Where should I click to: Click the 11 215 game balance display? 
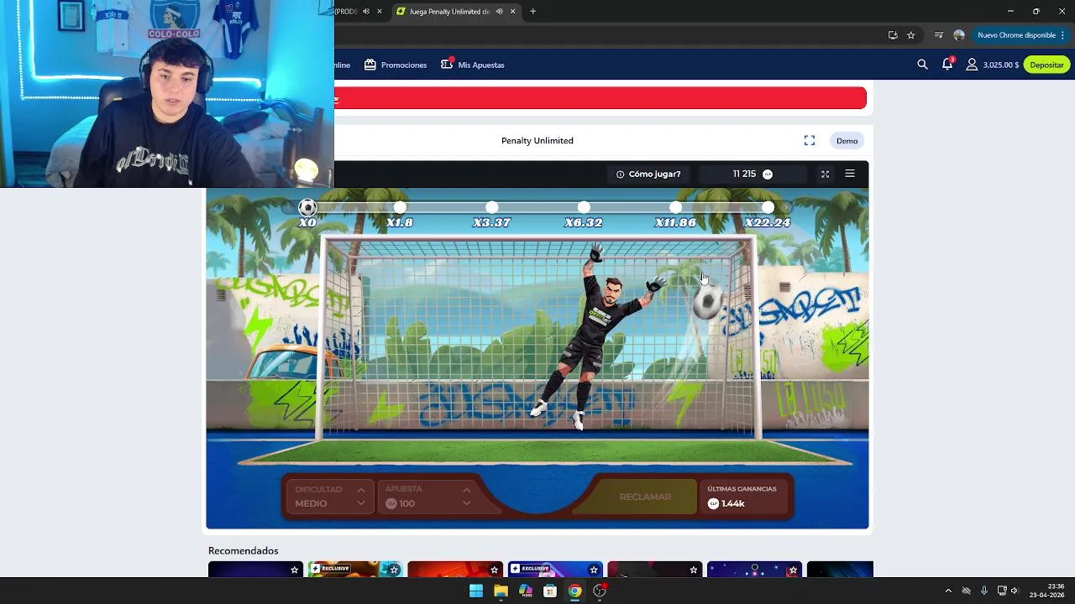click(752, 174)
